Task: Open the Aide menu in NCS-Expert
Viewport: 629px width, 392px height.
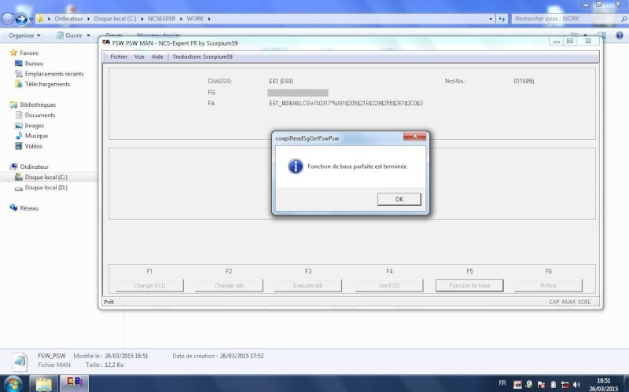Action: click(x=157, y=57)
